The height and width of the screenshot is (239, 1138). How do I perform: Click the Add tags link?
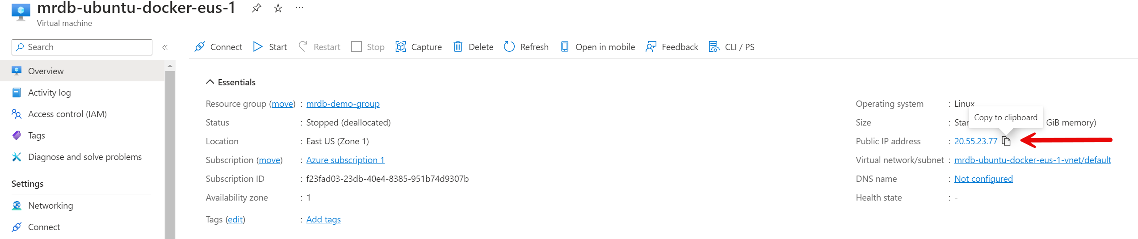[323, 219]
